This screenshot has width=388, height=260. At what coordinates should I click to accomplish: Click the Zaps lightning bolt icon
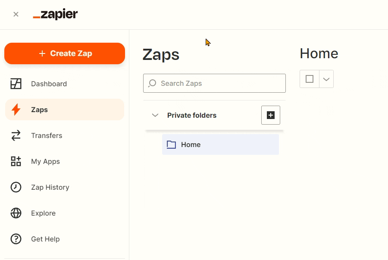point(16,110)
